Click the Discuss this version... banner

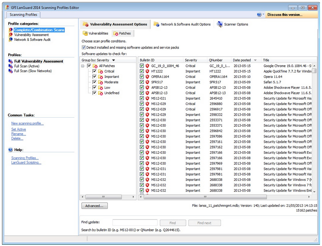(291, 15)
